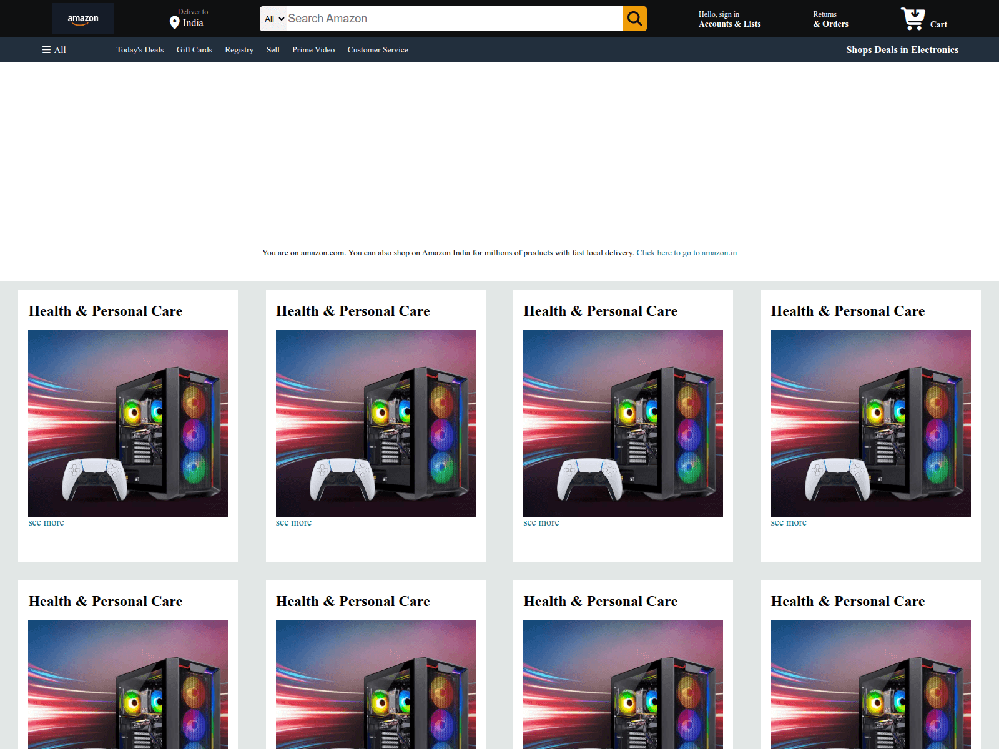The height and width of the screenshot is (749, 999).
Task: Open Returns & Orders
Action: pos(830,19)
